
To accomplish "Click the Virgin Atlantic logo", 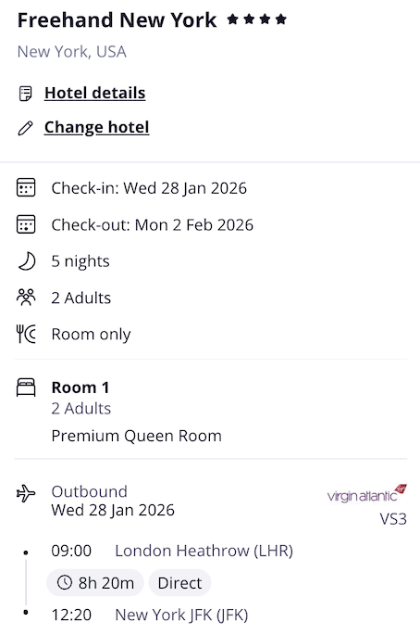I will pyautogui.click(x=367, y=493).
